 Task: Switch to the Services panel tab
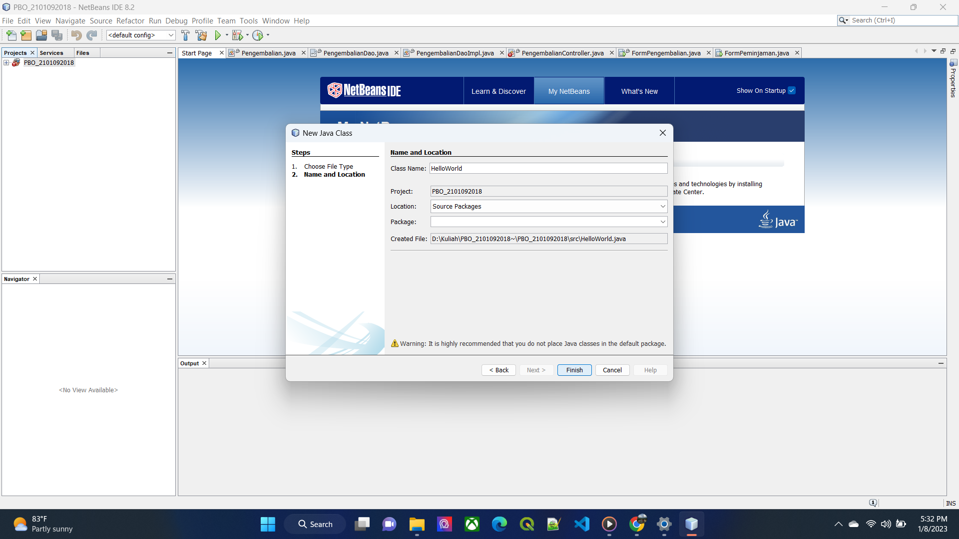[x=51, y=53]
